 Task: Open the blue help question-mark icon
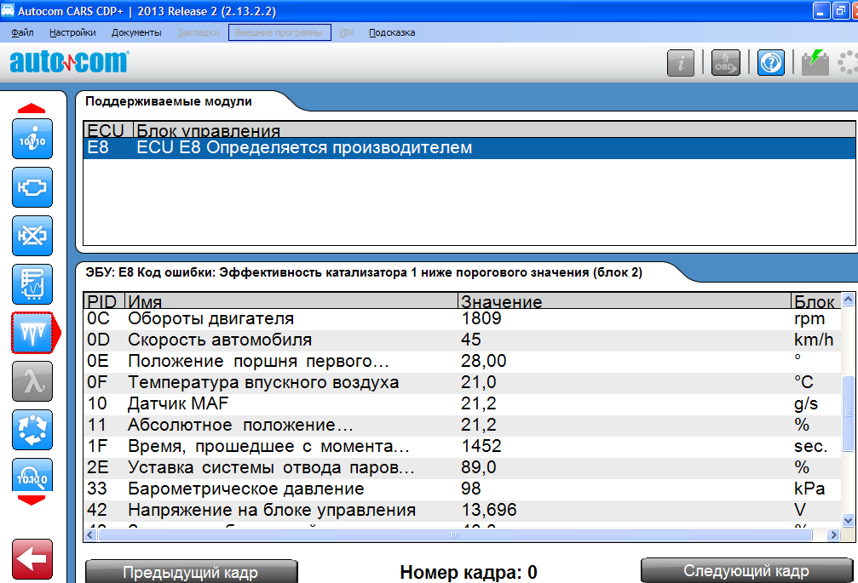[771, 63]
